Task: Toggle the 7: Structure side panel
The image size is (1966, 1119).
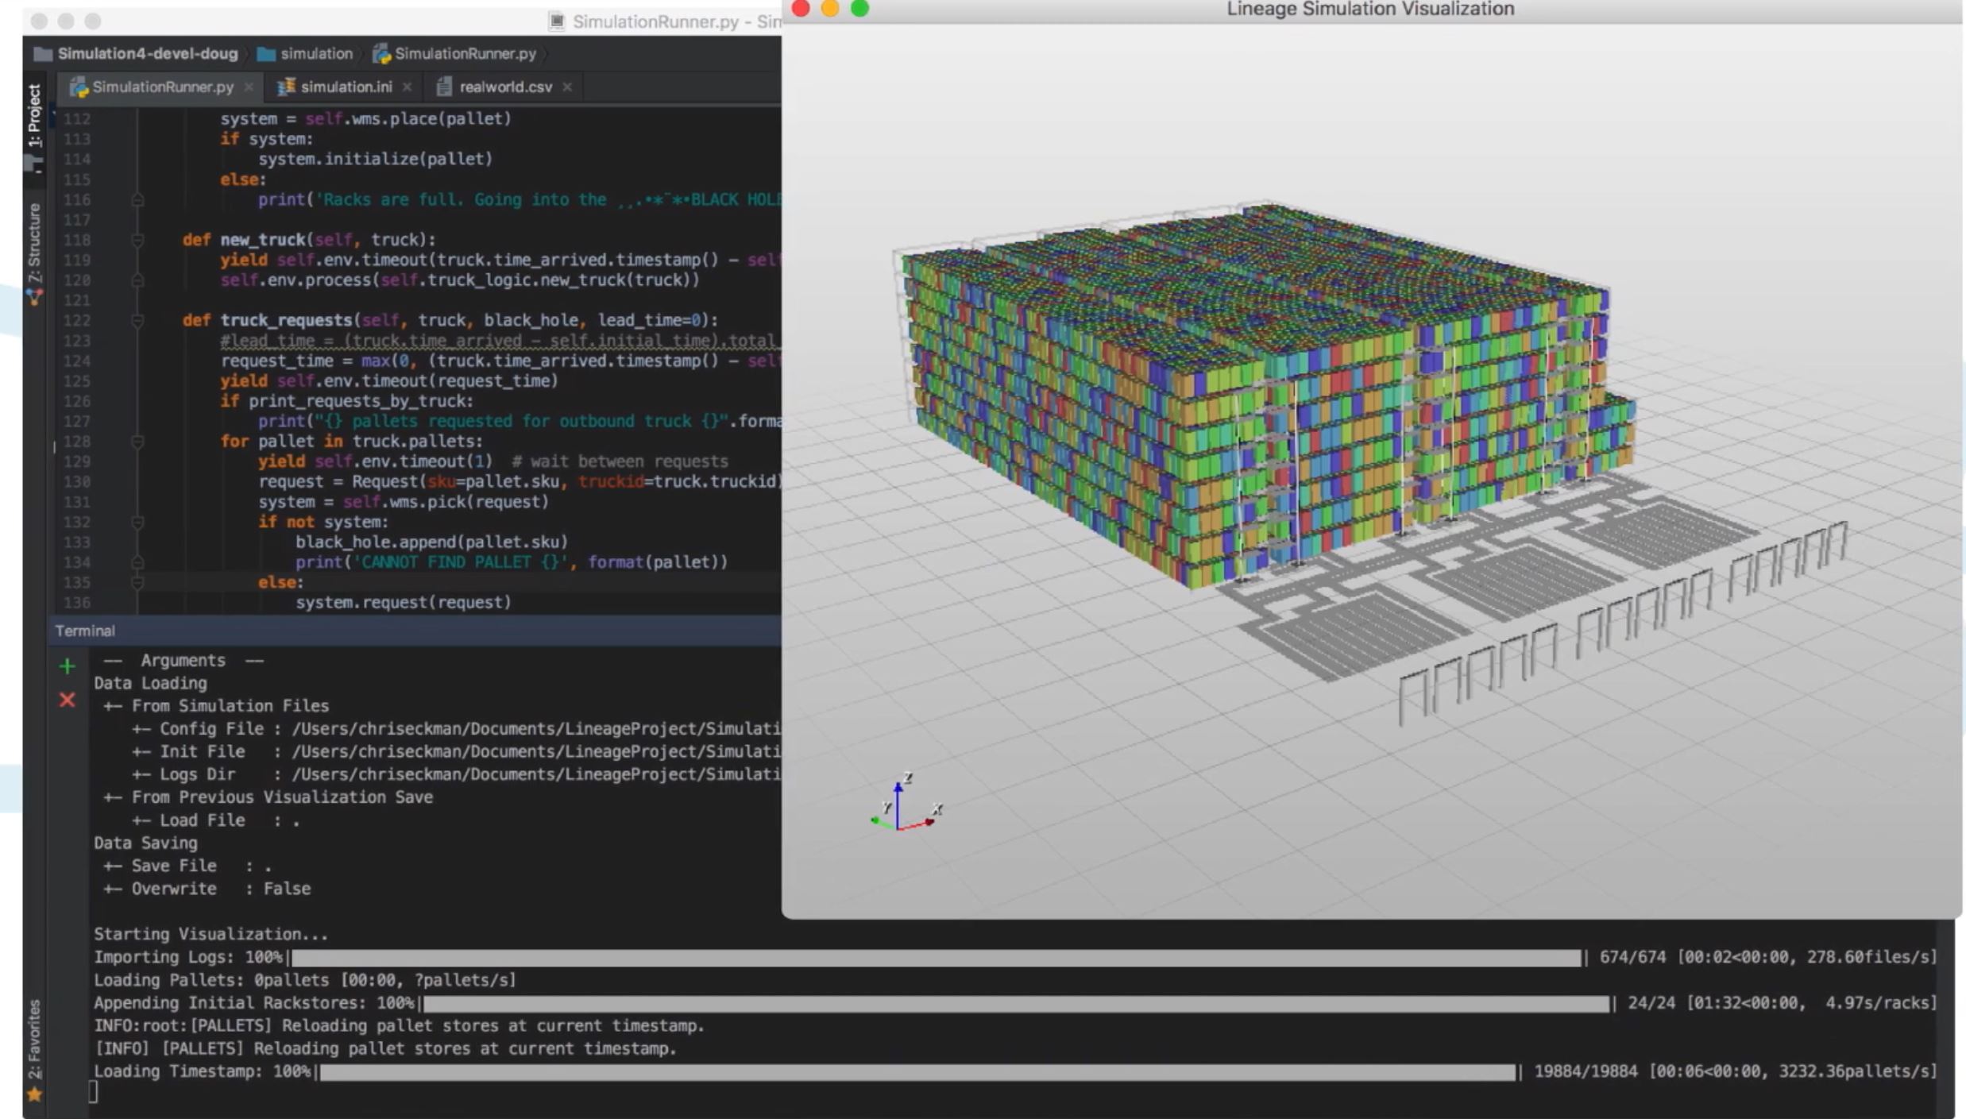Action: point(34,242)
